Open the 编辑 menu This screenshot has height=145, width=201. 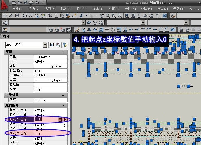pyautogui.click(x=33, y=9)
